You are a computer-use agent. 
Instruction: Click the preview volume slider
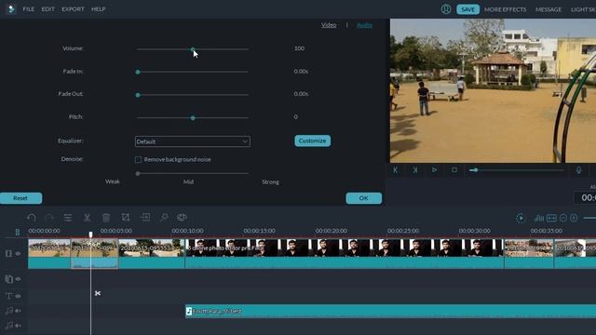point(517,170)
